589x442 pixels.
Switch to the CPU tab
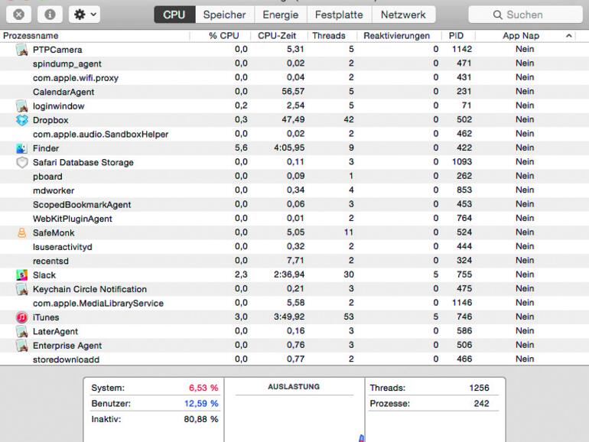[174, 15]
